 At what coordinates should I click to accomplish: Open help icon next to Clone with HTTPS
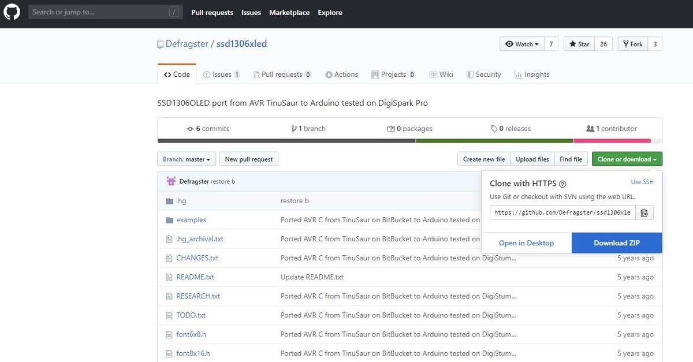(x=563, y=184)
